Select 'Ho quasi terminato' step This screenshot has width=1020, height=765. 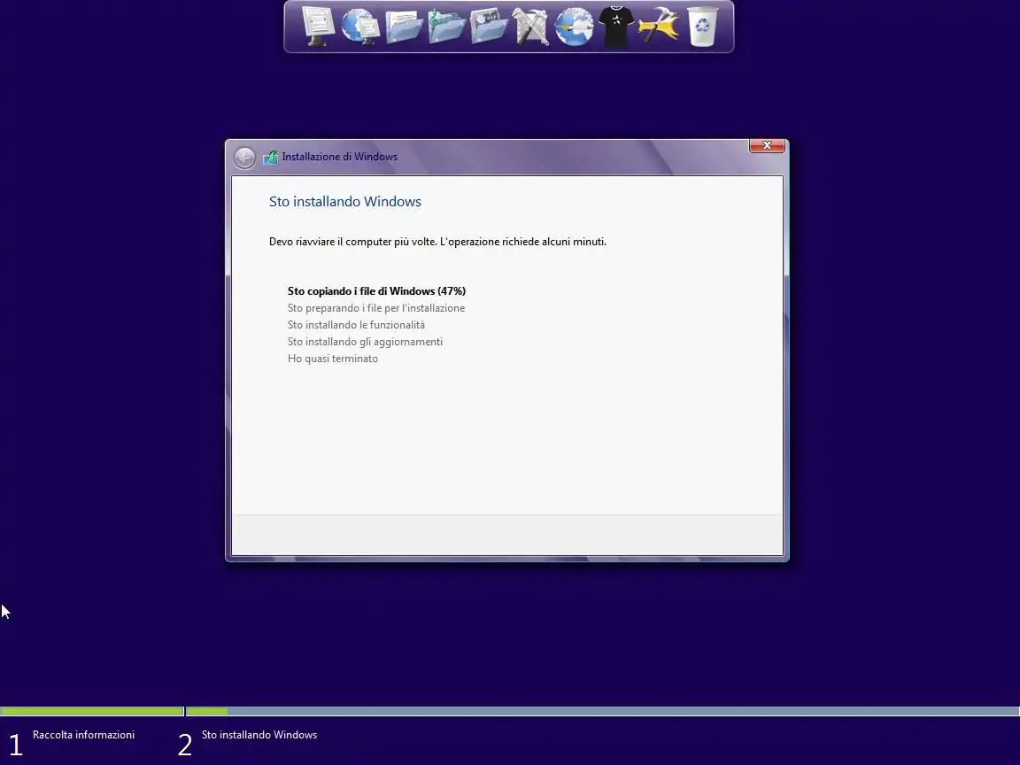[x=332, y=359]
